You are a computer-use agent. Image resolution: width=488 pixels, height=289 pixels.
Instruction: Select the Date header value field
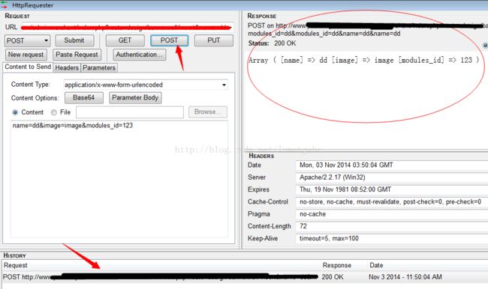click(391, 165)
